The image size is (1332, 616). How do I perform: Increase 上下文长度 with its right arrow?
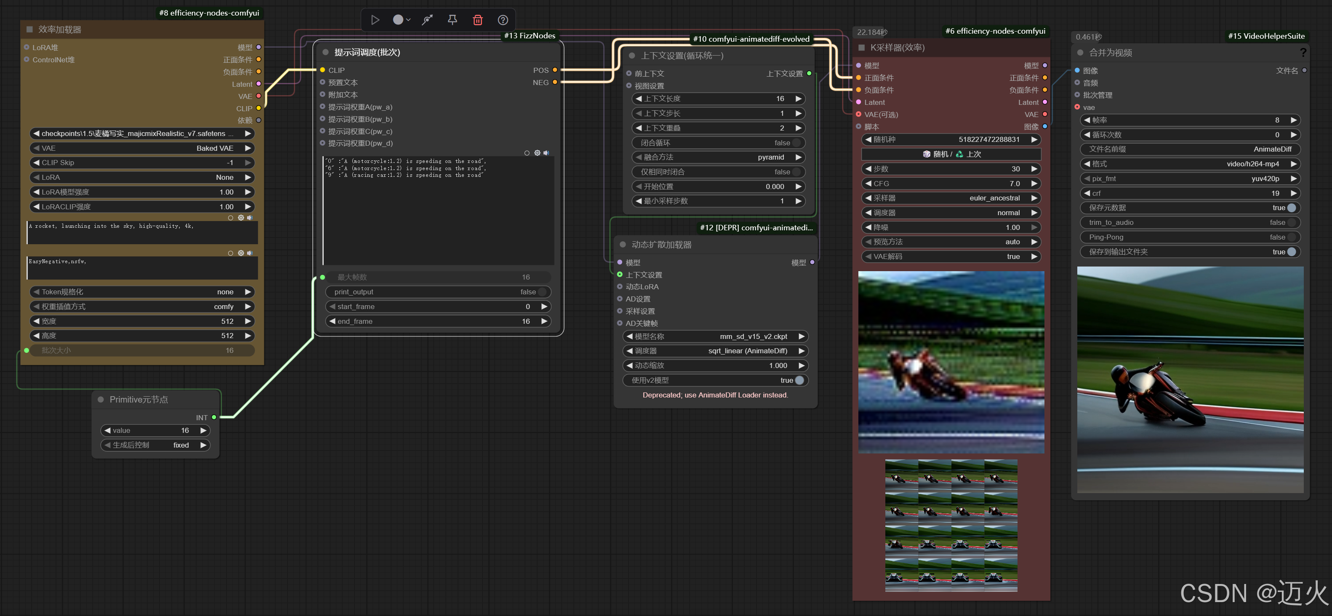798,99
